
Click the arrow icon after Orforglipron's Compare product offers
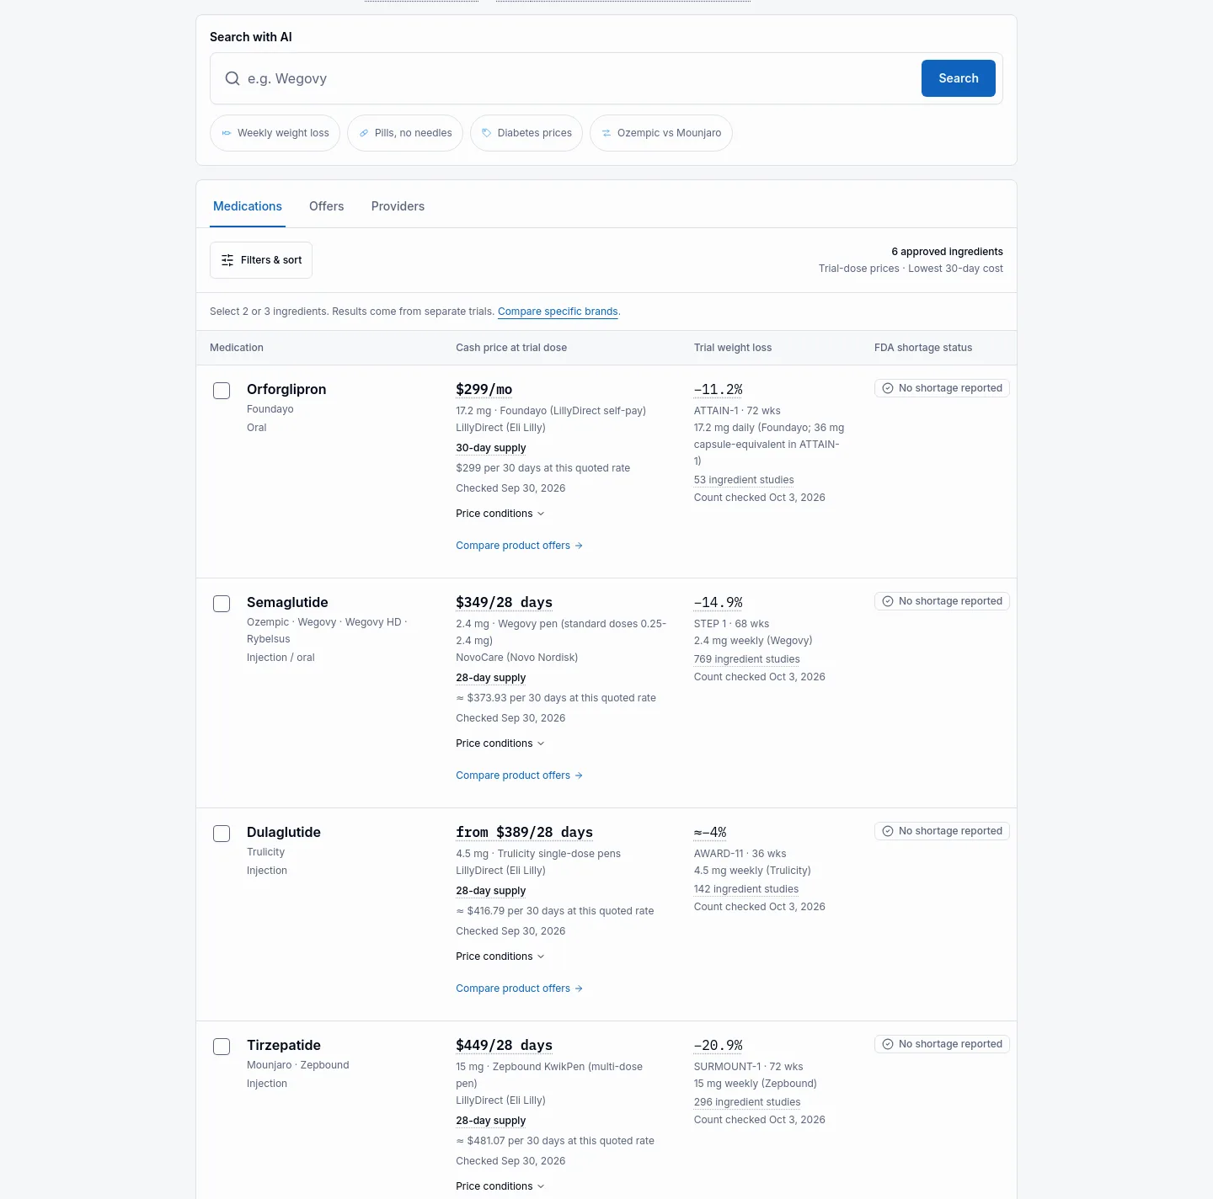[x=579, y=546]
